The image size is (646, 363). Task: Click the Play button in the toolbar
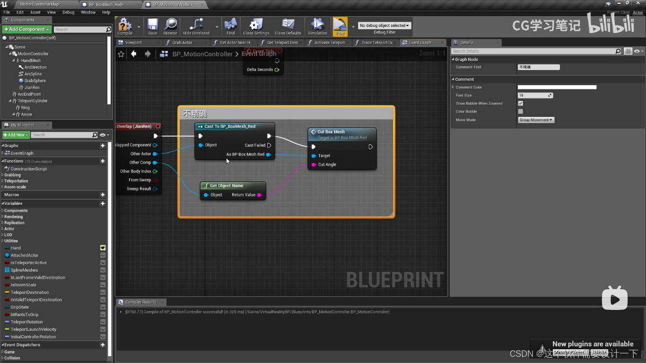340,27
